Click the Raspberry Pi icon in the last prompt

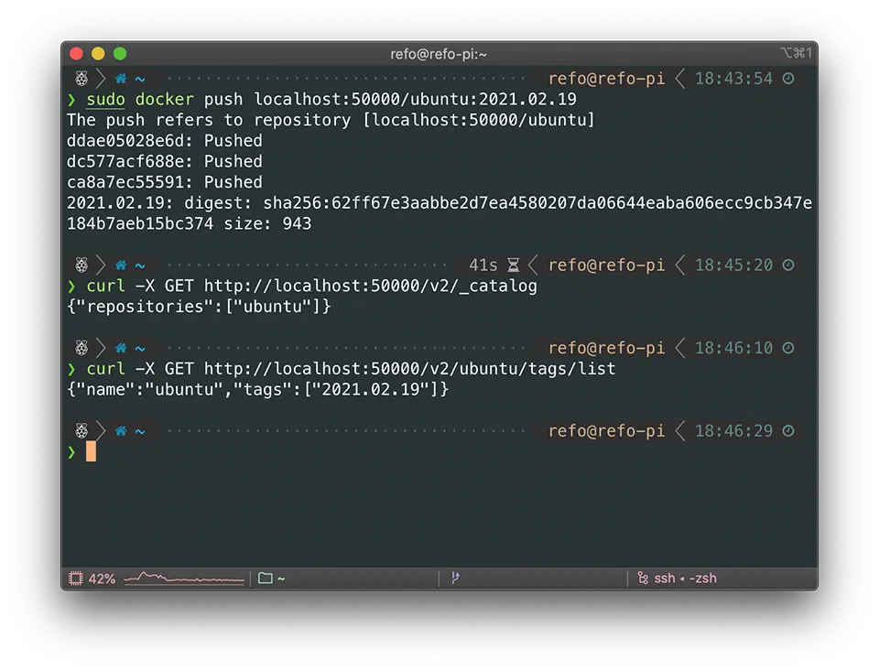[x=81, y=430]
